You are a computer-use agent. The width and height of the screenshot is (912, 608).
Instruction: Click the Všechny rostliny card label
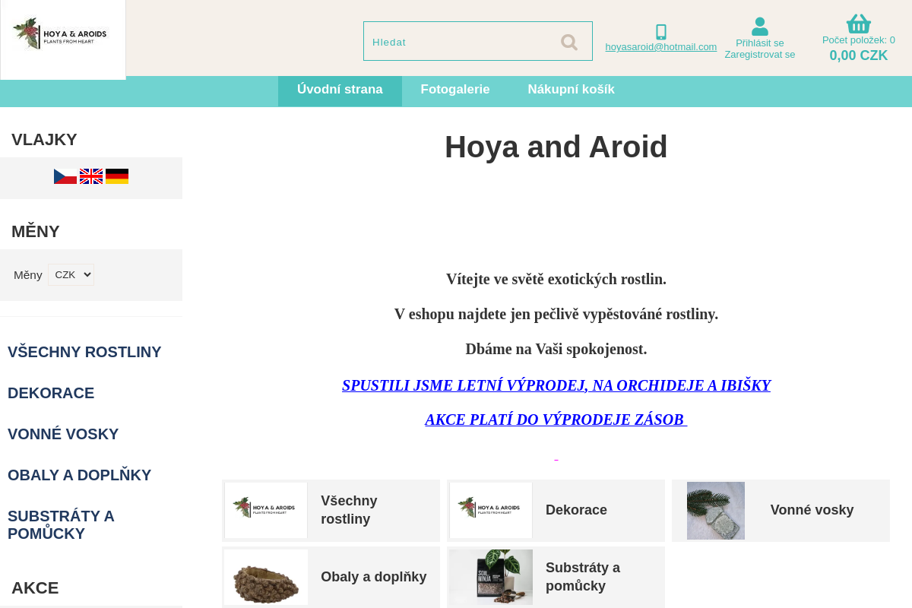click(349, 510)
